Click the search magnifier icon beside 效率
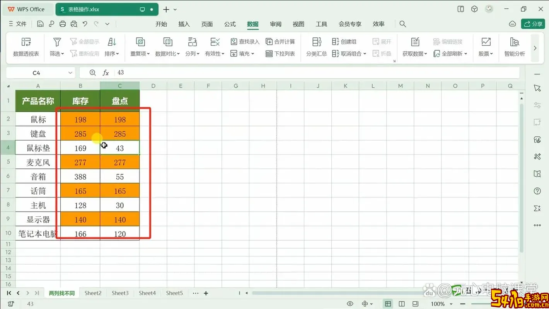This screenshot has height=309, width=549. tap(402, 24)
